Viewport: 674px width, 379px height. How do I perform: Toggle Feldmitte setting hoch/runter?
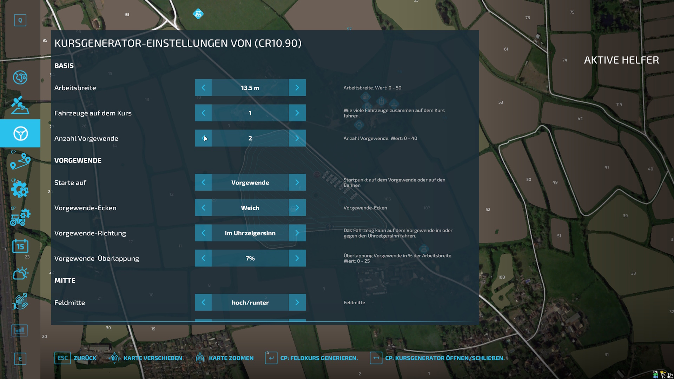297,302
